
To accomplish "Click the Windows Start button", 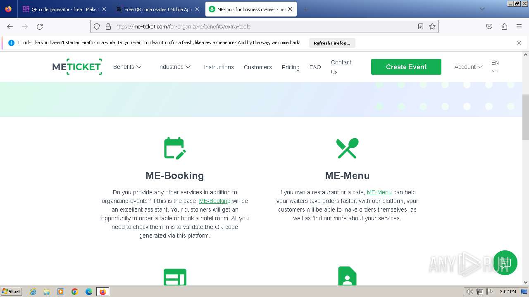I will point(12,292).
